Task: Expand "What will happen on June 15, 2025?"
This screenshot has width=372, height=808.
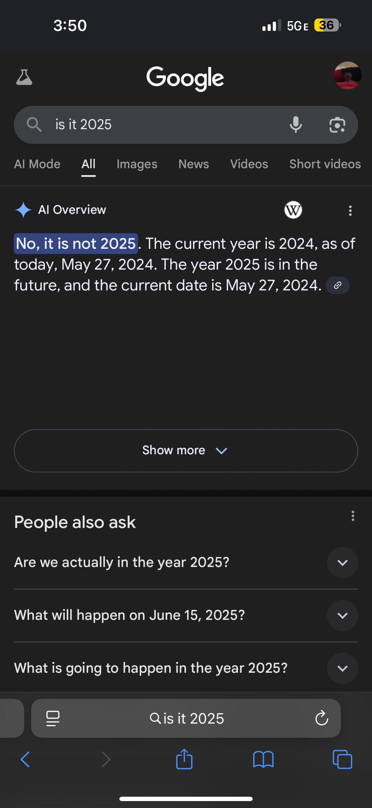Action: 342,615
